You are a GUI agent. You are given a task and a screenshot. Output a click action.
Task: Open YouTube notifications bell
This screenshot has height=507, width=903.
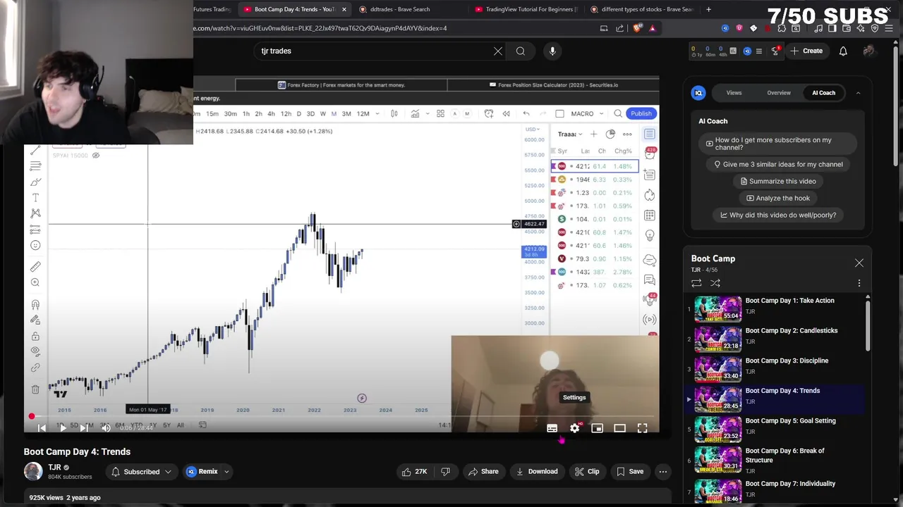click(843, 51)
